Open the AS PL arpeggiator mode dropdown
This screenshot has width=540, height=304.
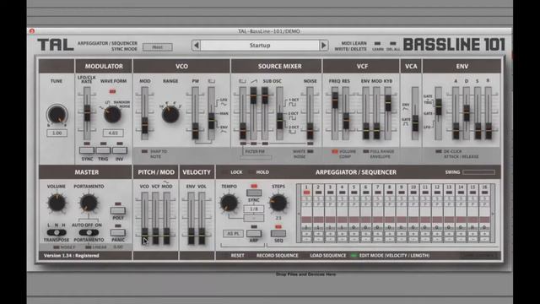point(233,233)
